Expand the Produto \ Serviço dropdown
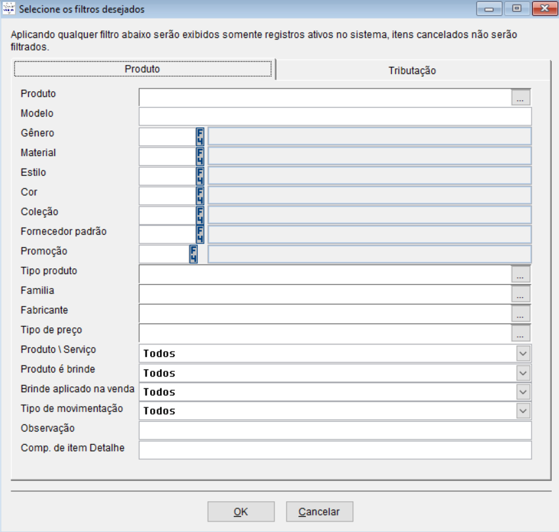The width and height of the screenshot is (559, 532). pos(523,354)
